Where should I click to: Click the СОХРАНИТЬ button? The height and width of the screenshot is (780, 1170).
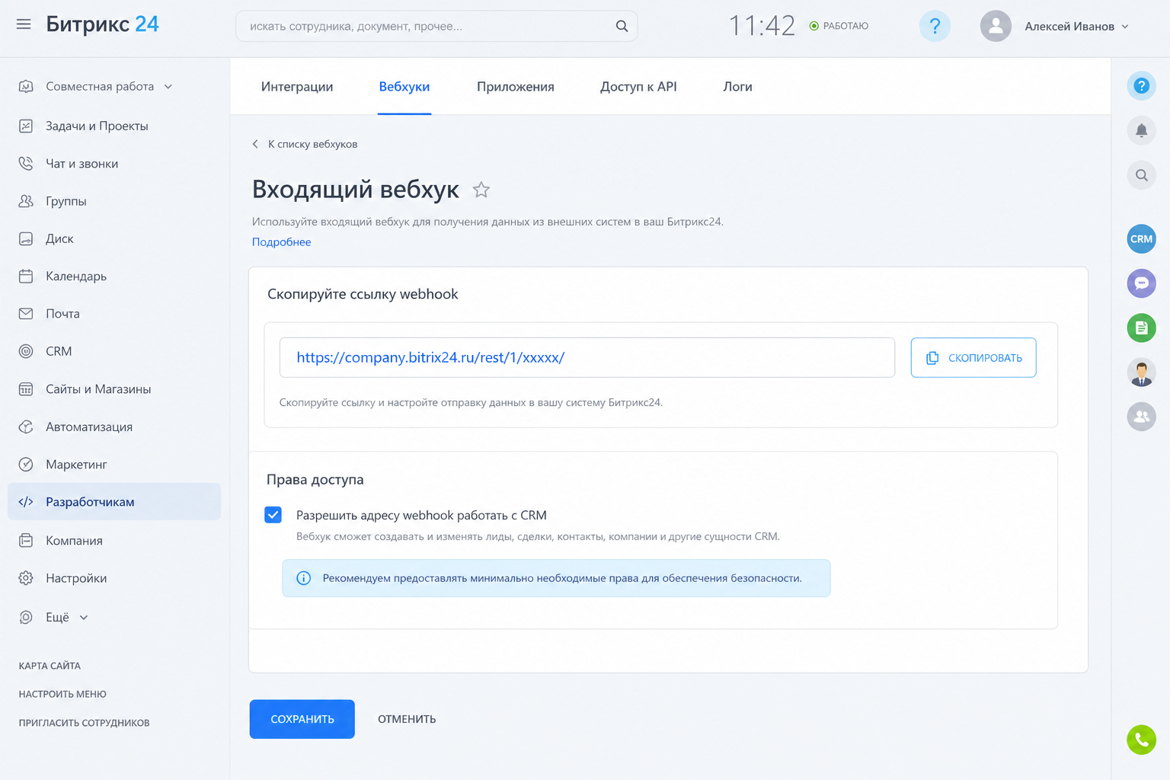302,719
